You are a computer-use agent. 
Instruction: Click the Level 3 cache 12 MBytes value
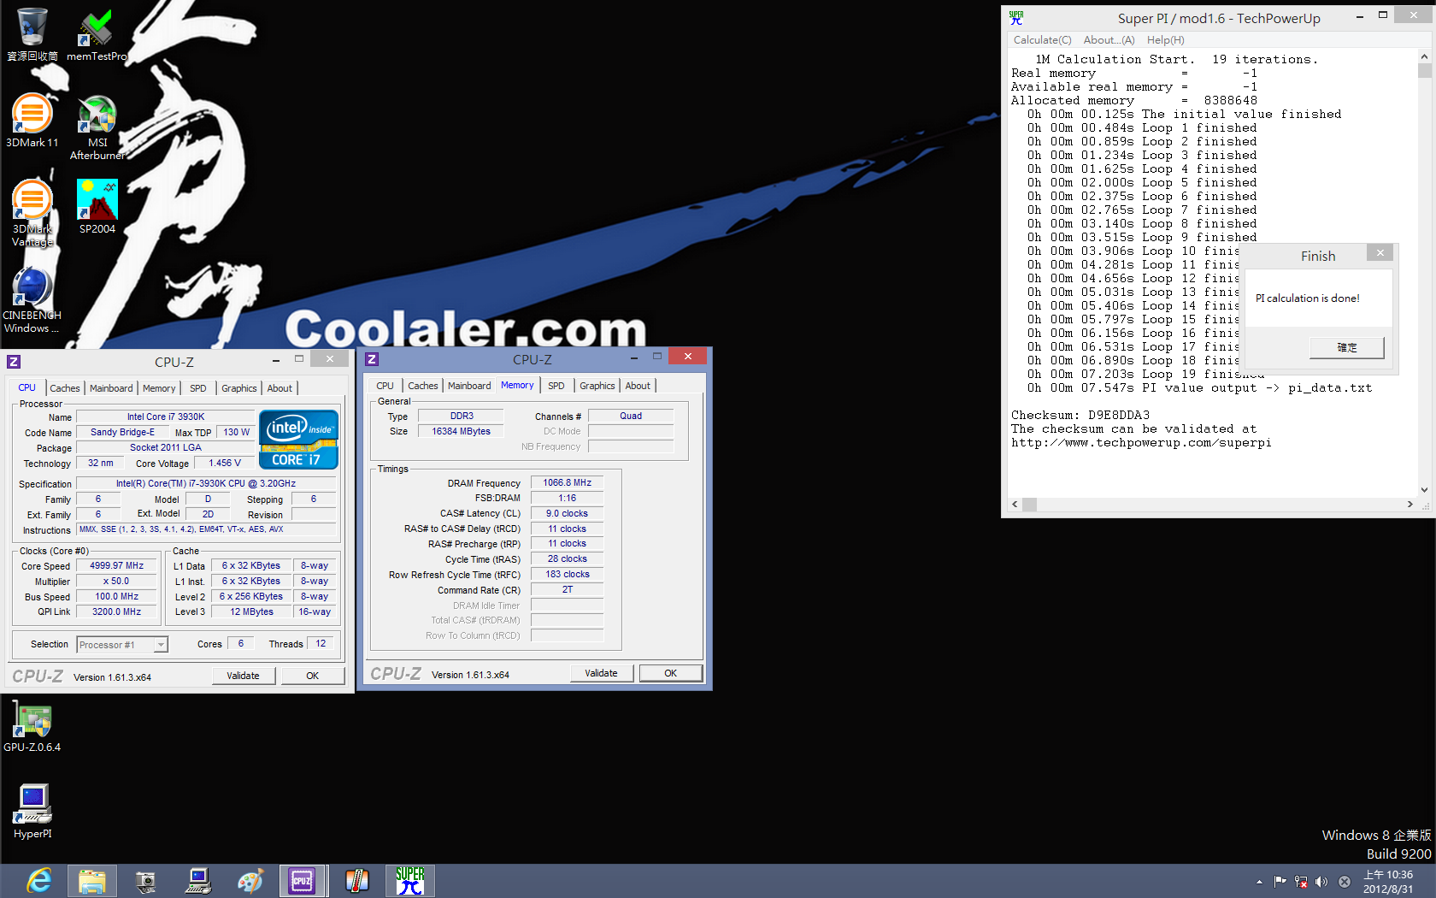point(252,612)
